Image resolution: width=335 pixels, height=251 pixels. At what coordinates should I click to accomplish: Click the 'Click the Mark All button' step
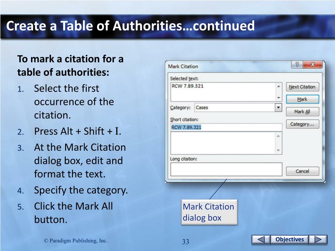pyautogui.click(x=73, y=213)
